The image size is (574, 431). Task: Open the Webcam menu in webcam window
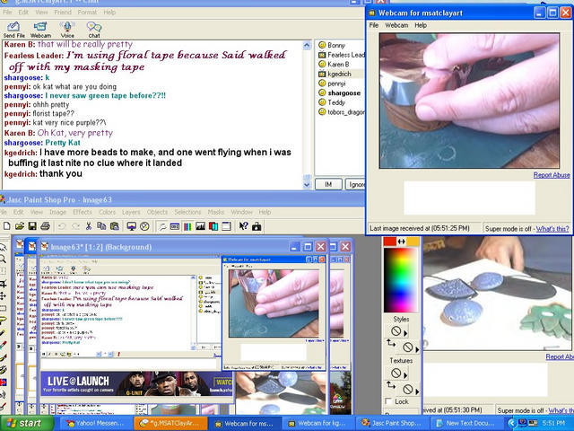coord(396,25)
